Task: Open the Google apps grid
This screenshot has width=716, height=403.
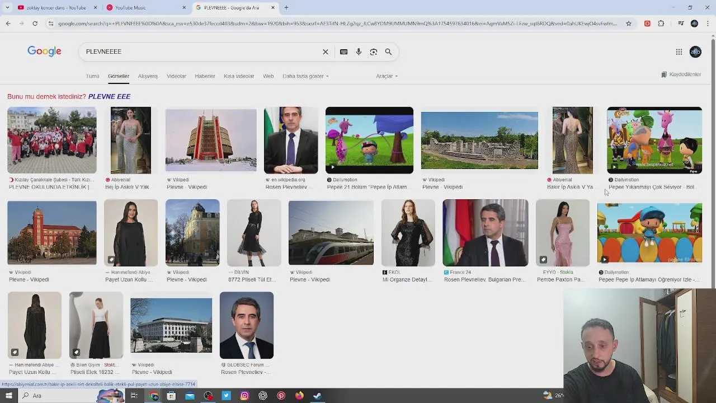Action: 679,51
